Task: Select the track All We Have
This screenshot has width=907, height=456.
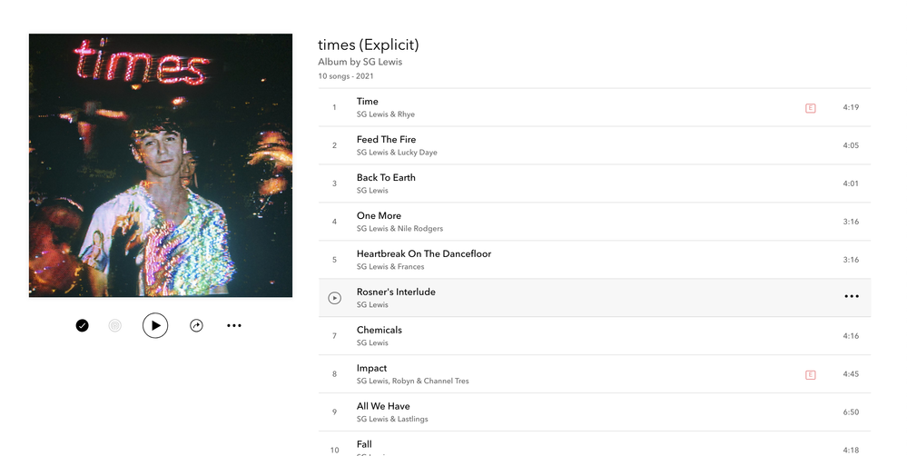Action: 383,407
